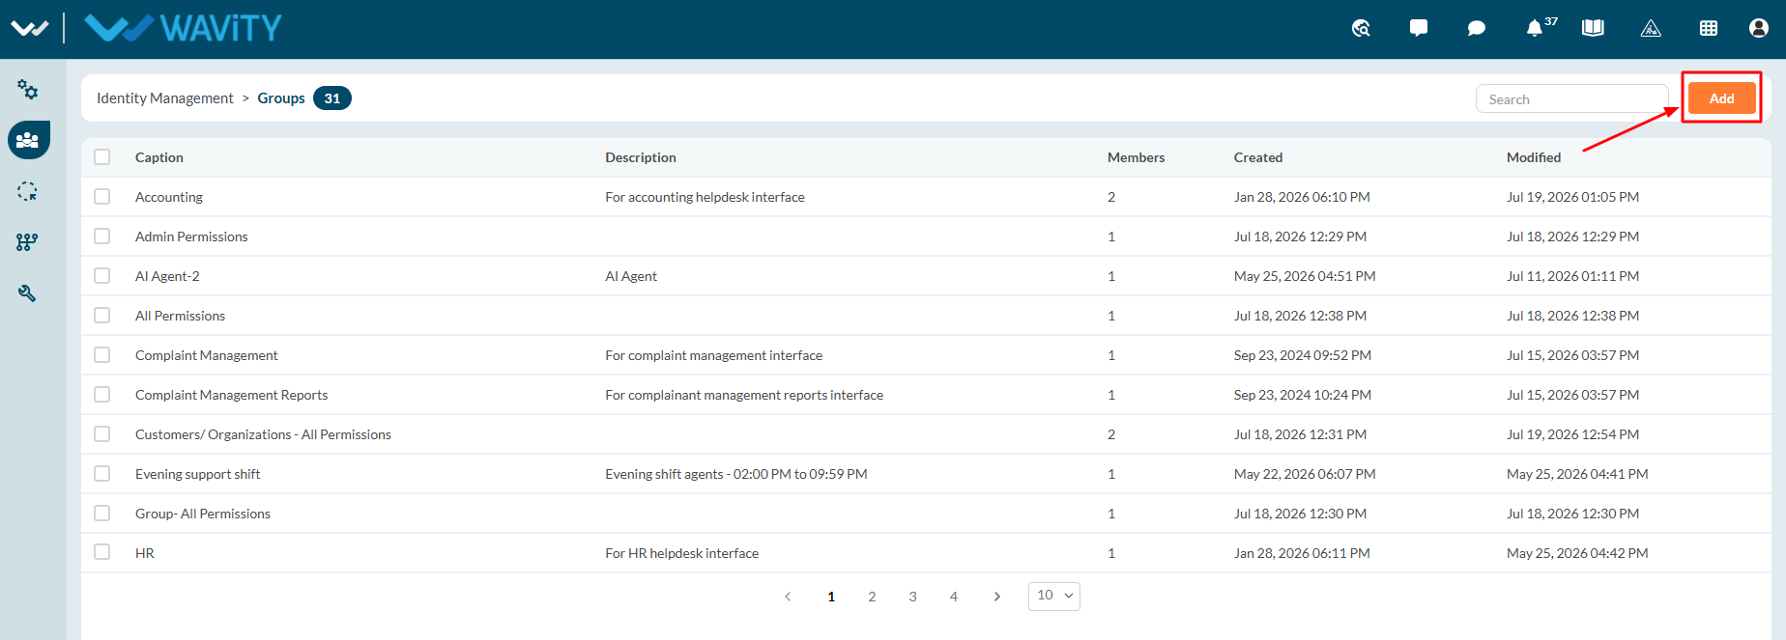Click 'Evening shift agents - 02:00 PM to 09:59 PM'

click(736, 474)
